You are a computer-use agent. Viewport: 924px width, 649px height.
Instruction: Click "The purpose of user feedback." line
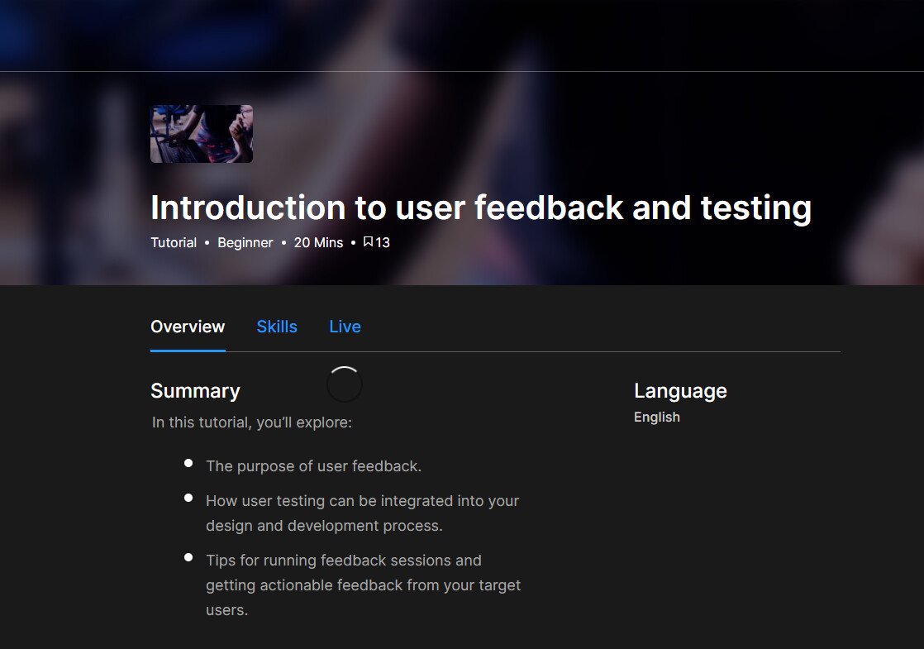tap(314, 466)
